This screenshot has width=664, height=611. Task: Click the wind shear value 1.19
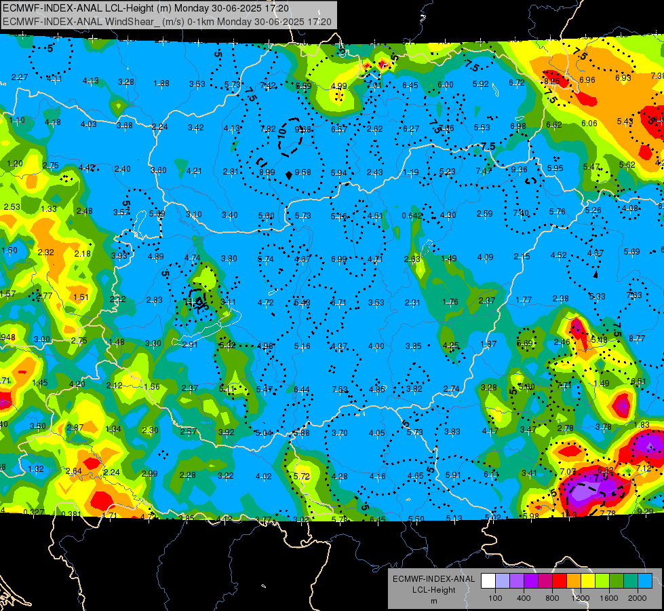411,172
